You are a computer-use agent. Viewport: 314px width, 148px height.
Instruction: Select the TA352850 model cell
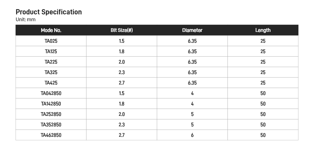point(51,125)
